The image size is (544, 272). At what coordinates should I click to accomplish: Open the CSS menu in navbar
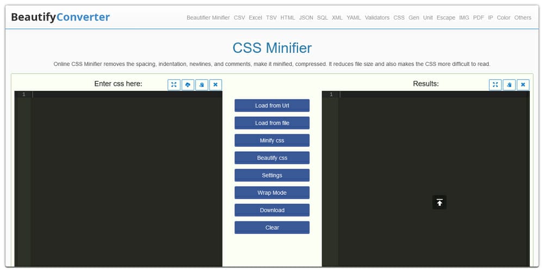pyautogui.click(x=399, y=18)
